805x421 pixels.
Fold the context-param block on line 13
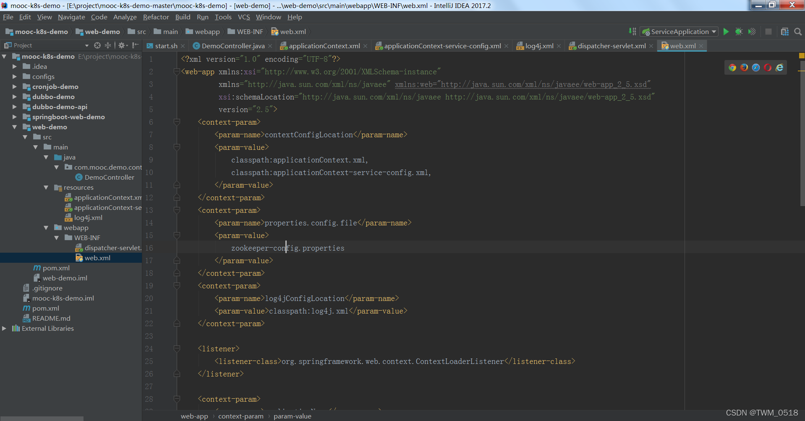click(177, 210)
